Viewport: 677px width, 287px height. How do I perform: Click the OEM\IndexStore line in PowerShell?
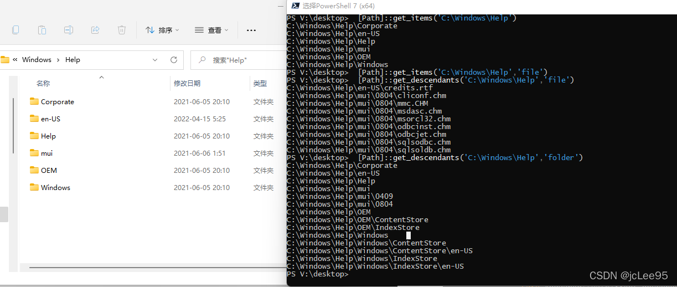(x=353, y=227)
